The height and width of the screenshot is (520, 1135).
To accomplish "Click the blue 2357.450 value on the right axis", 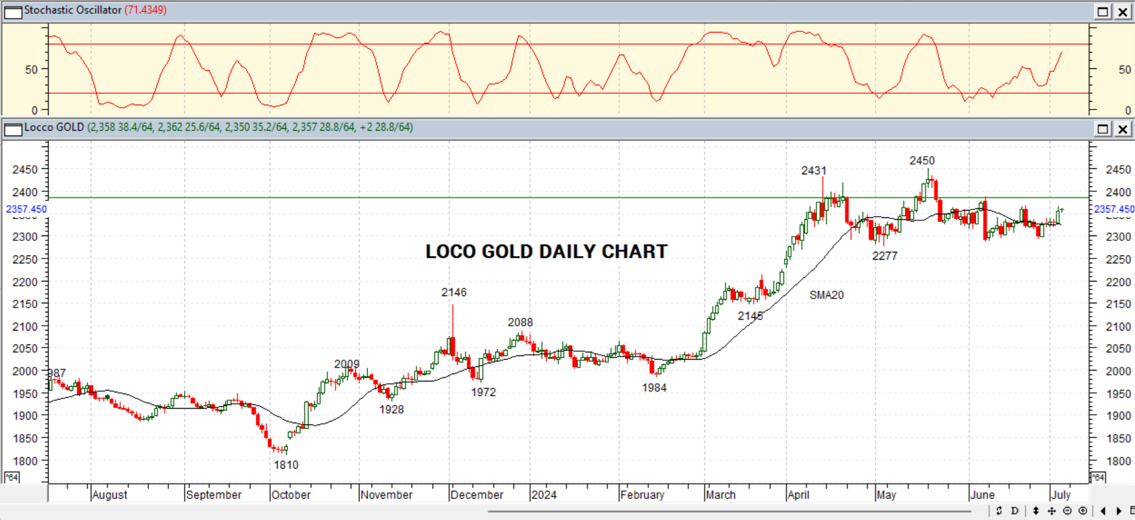I will (1114, 209).
